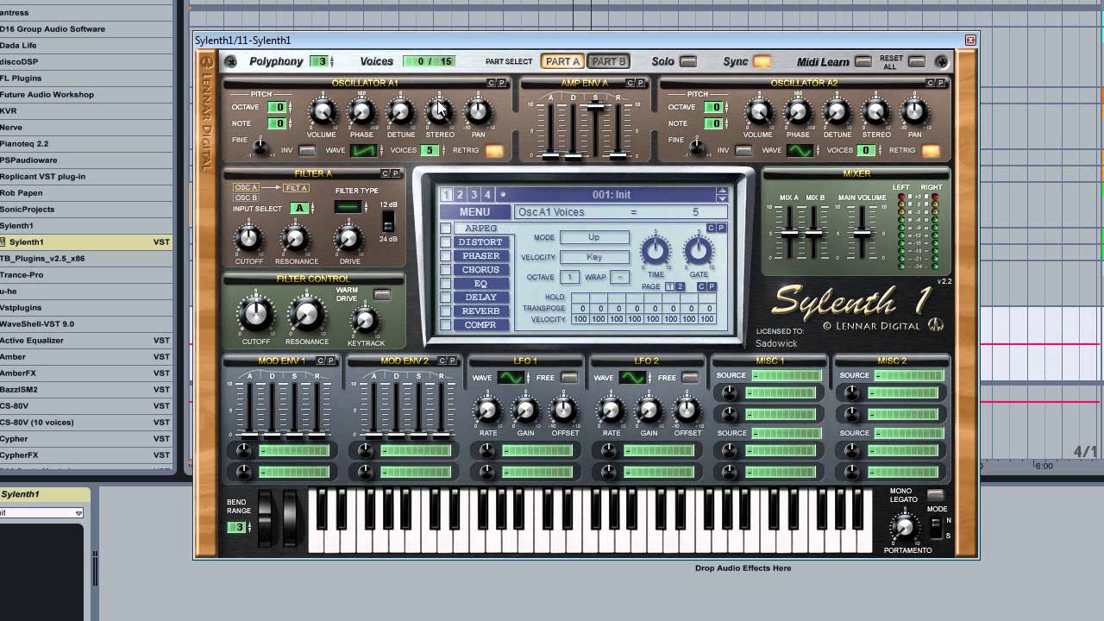Enable the Reverb effect checkbox
The width and height of the screenshot is (1104, 621).
click(446, 311)
